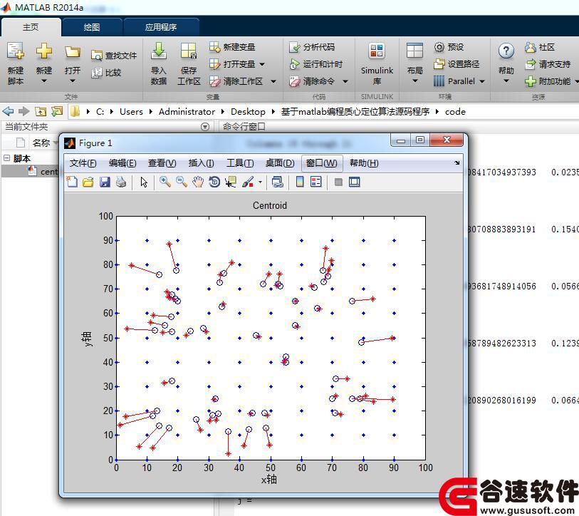Click 布局 layout icon
Screen dimensions: 579x516
coord(414,51)
